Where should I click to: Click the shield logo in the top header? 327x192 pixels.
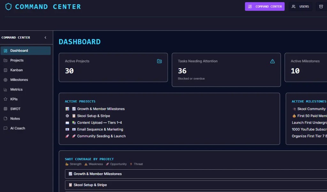8,6
